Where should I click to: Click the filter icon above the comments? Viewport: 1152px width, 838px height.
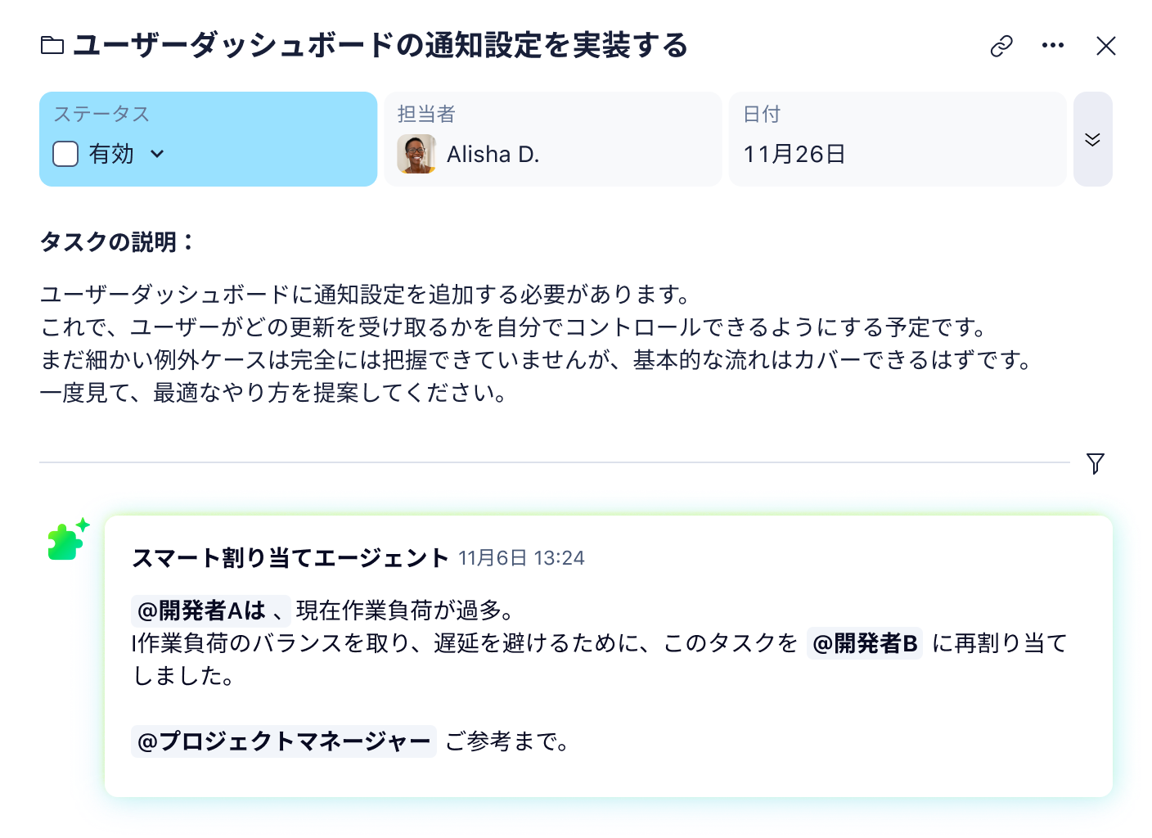pos(1096,464)
